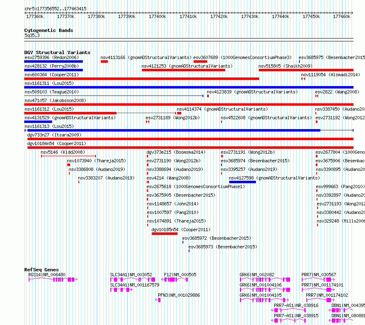Screen dimensions: 365x325
Task: Select the RGS14|NM_006480 gene label
Action: [x=47, y=275]
